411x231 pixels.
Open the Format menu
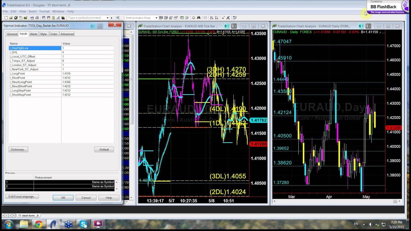click(44, 12)
